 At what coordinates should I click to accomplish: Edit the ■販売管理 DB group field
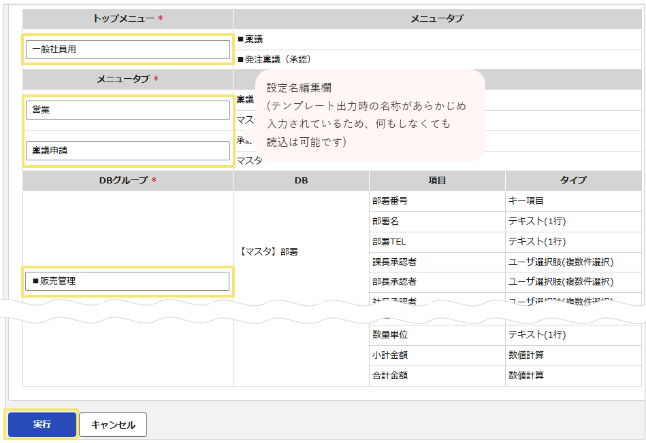click(x=127, y=281)
